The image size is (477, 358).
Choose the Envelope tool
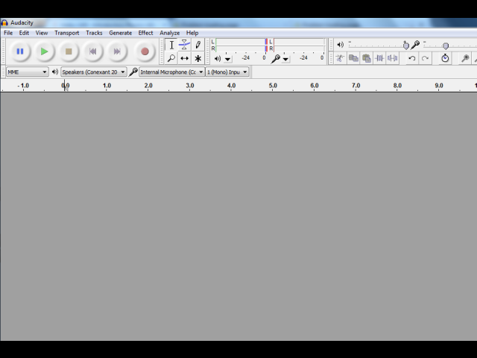[184, 45]
